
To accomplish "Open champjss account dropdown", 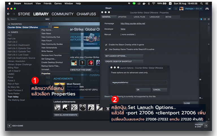I will [x=195, y=9].
